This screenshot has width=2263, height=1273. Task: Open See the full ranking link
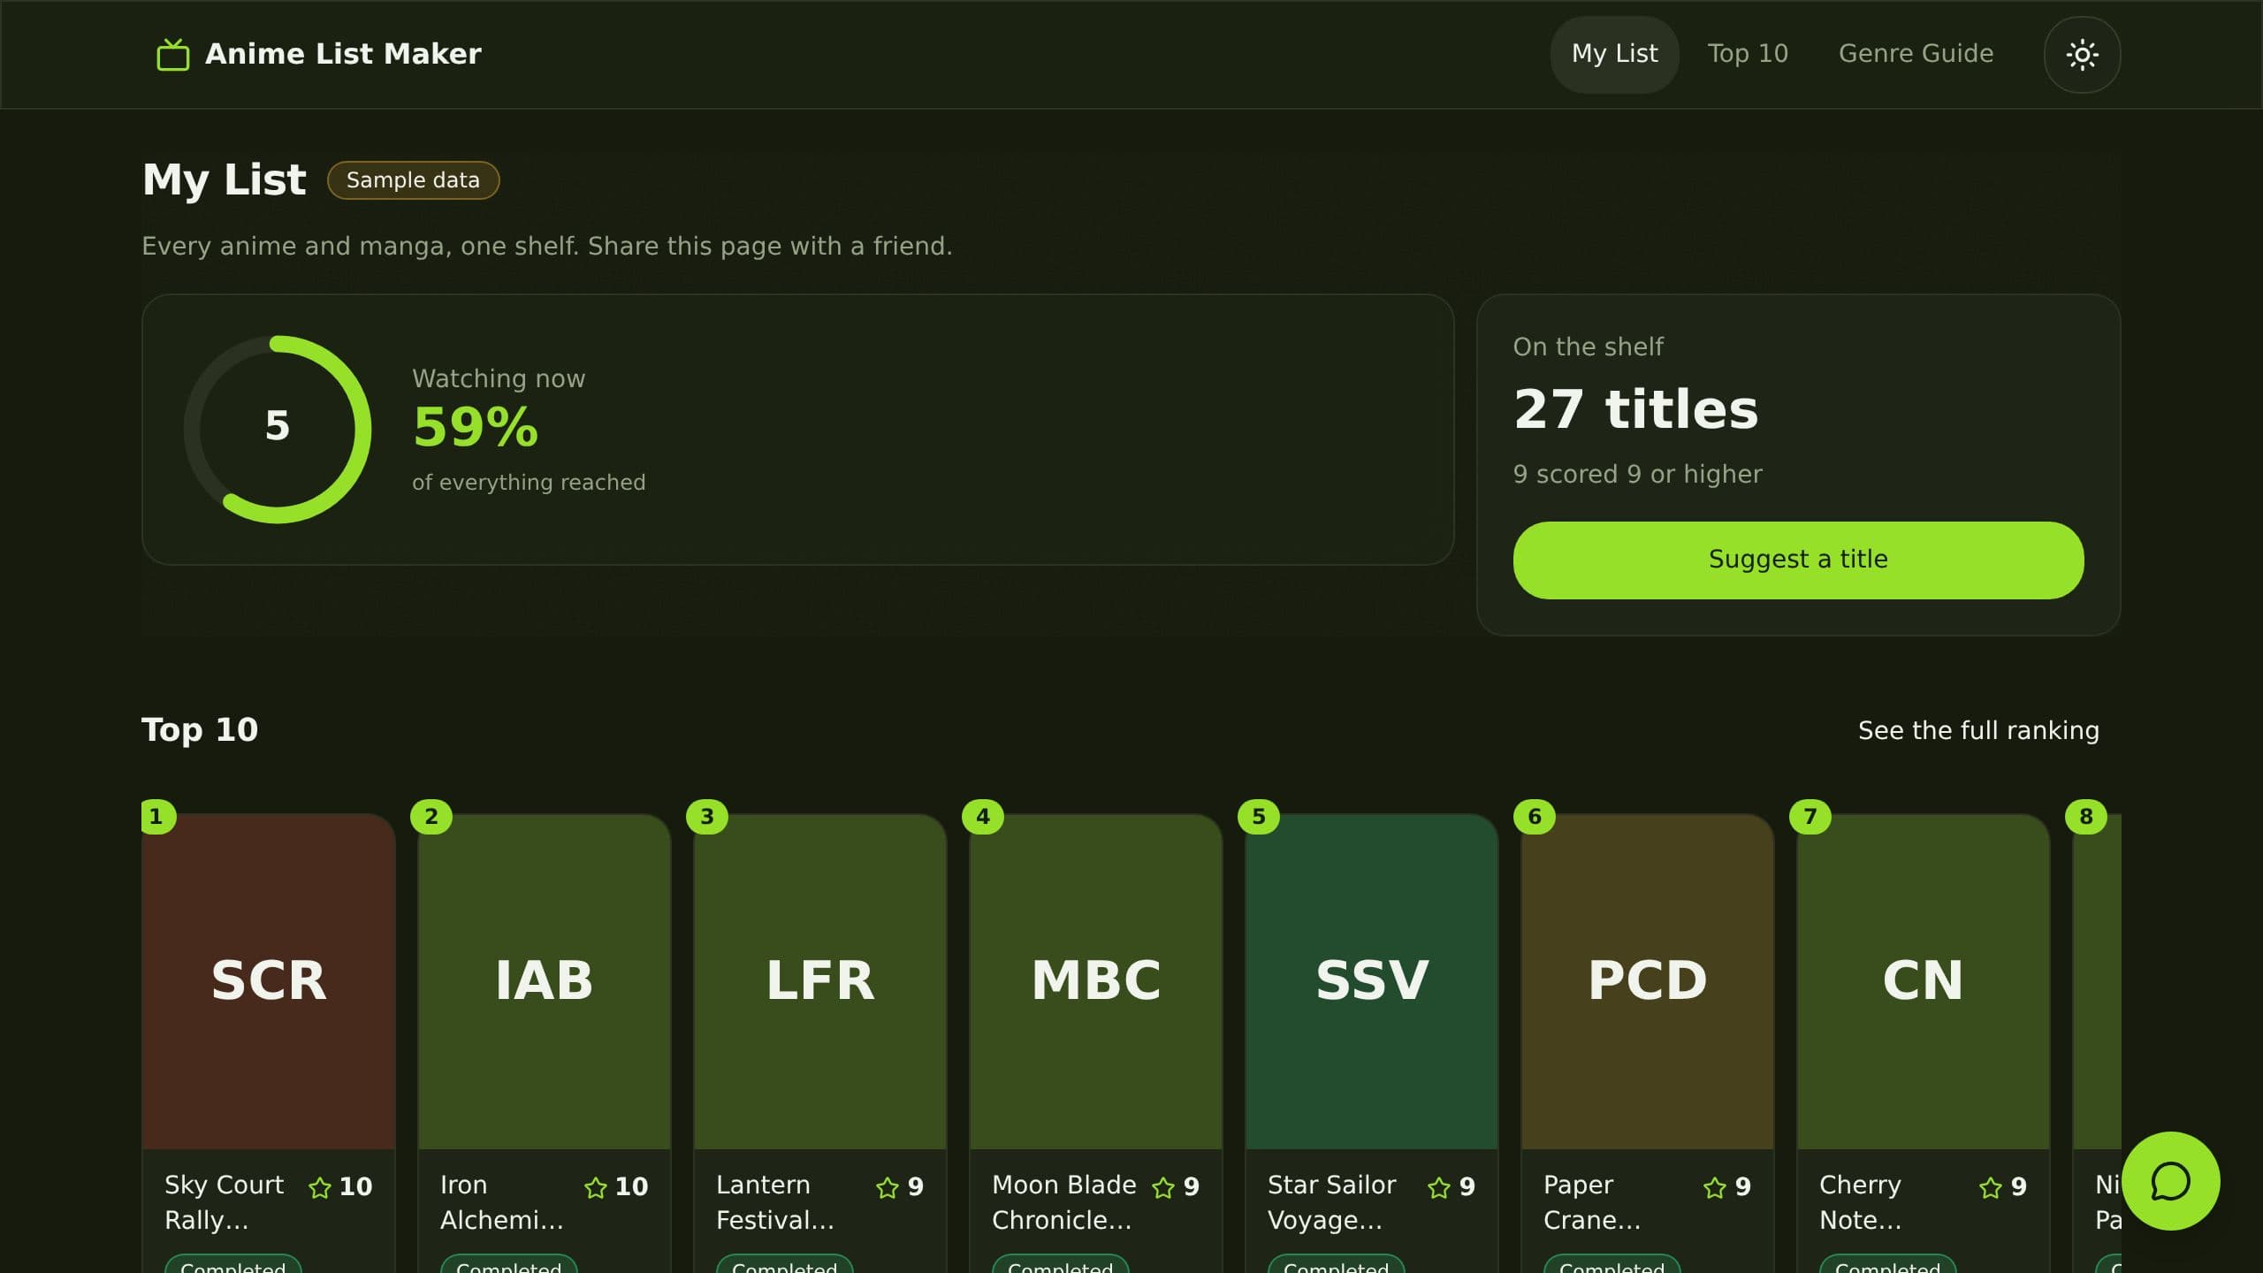1978,730
